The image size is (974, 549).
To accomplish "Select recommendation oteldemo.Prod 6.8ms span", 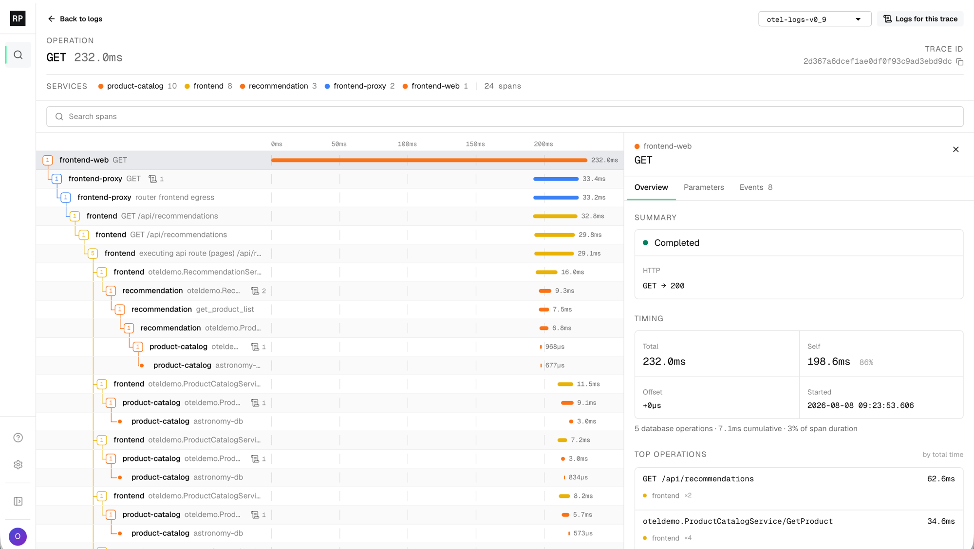I will (330, 328).
